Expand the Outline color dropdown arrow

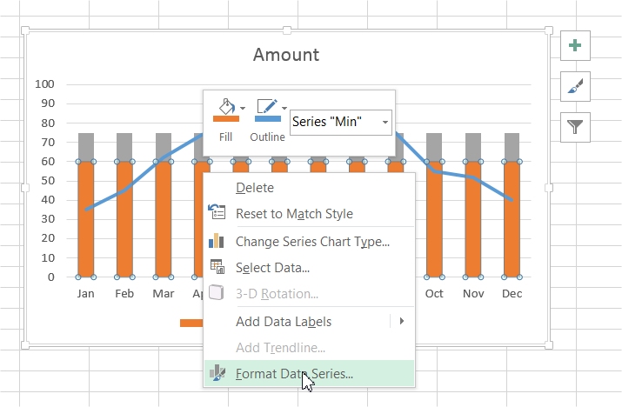click(284, 108)
